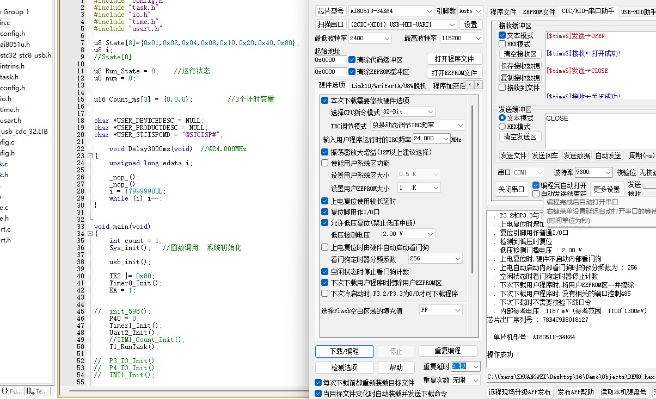The height and width of the screenshot is (399, 656).
Task: Switch to USB-HID助手 tab
Action: [x=638, y=11]
